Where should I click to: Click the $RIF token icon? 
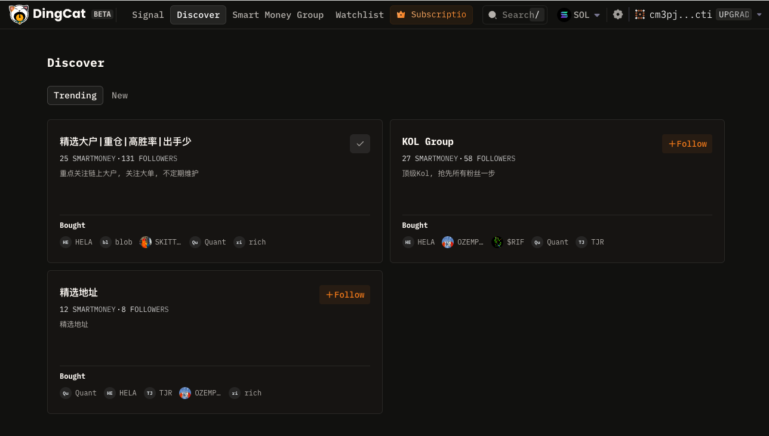[497, 242]
